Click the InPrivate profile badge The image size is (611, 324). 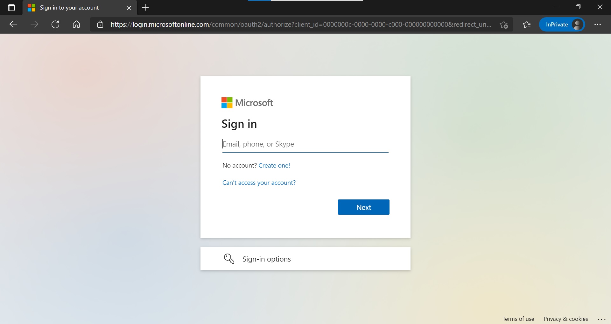coord(562,25)
